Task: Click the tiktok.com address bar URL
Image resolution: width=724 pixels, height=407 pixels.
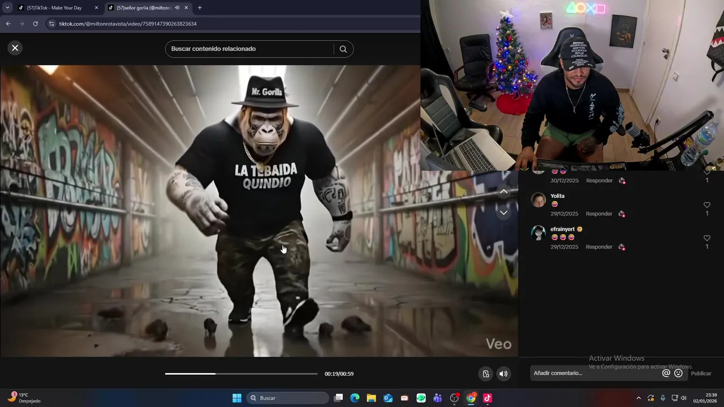Action: point(128,24)
